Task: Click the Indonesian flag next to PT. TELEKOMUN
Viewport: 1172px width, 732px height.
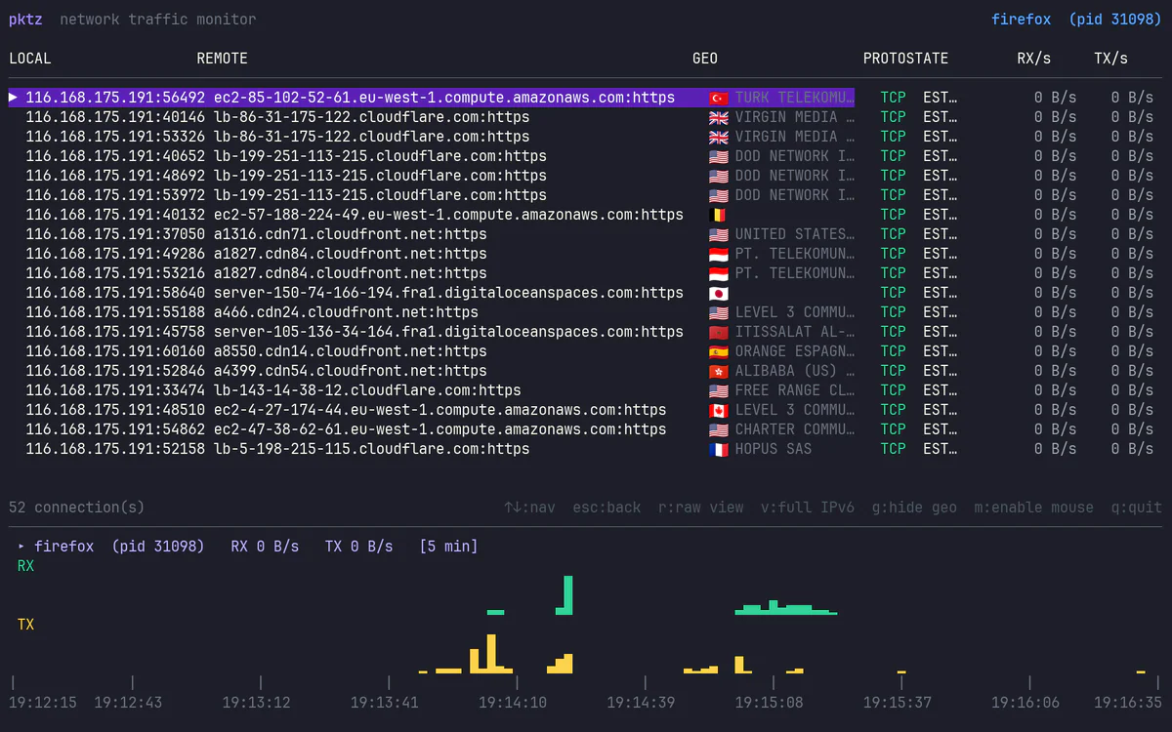Action: (720, 253)
